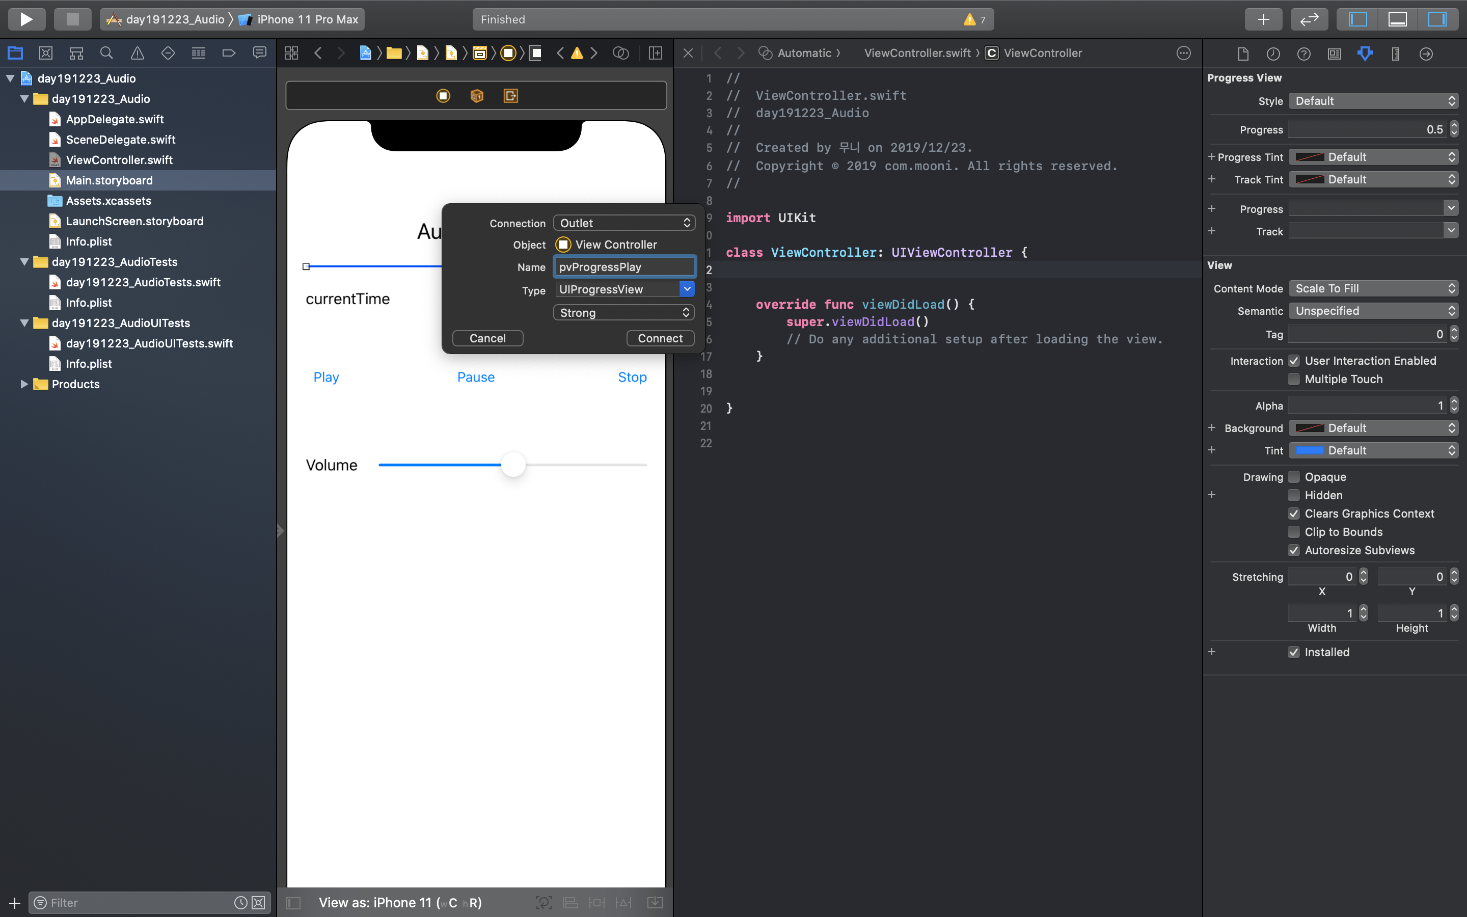
Task: Click Cancel in the connection popup
Action: [487, 338]
